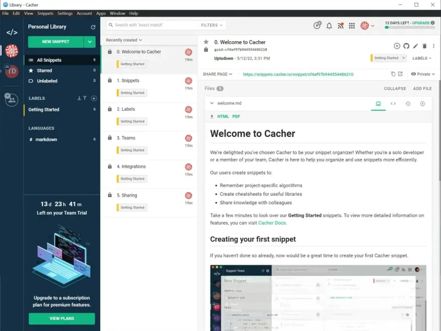Select Unlabeled in the sidebar

click(x=62, y=81)
